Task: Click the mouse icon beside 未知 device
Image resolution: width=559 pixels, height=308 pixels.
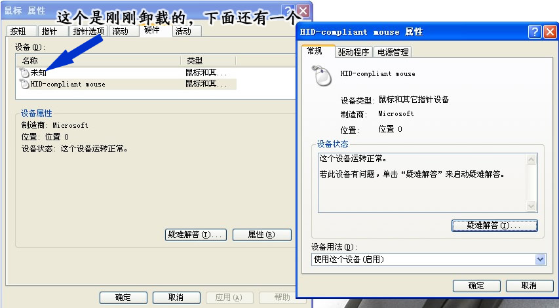Action: (x=25, y=73)
